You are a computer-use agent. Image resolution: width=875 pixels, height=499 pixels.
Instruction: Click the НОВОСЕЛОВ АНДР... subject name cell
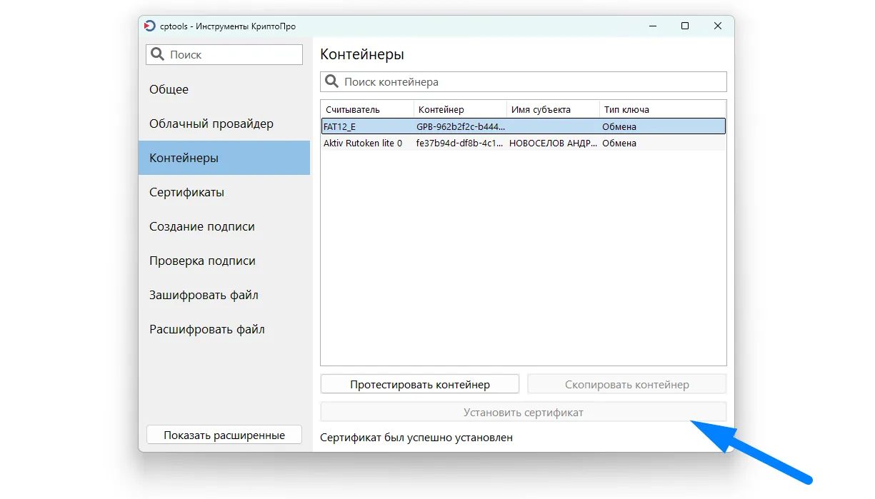553,143
